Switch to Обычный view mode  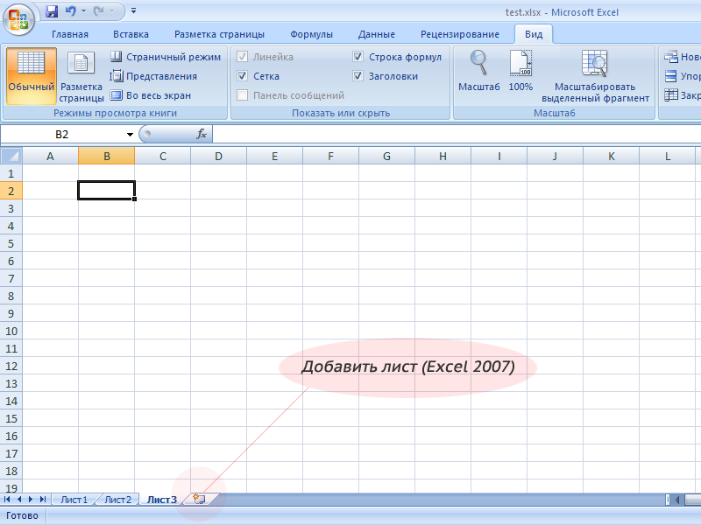32,76
